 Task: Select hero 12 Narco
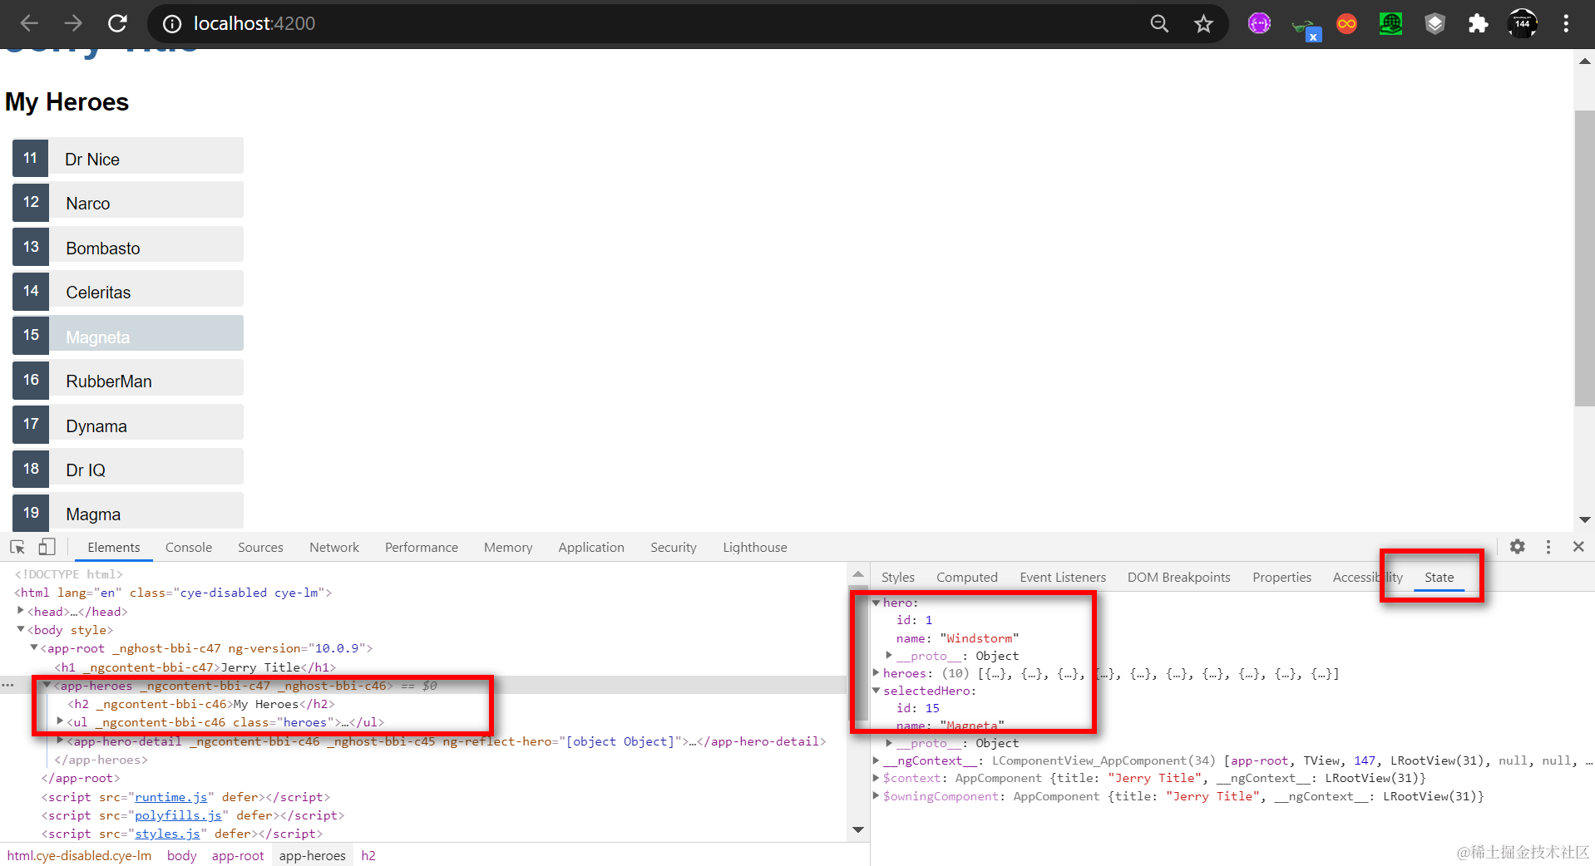(x=128, y=203)
